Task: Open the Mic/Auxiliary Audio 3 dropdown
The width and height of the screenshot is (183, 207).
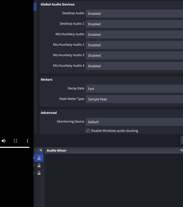Action: click(x=134, y=55)
